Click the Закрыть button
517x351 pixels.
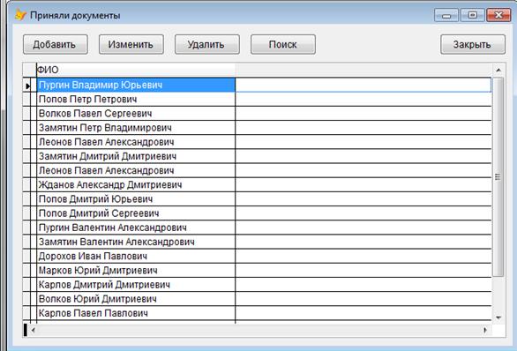pos(473,44)
